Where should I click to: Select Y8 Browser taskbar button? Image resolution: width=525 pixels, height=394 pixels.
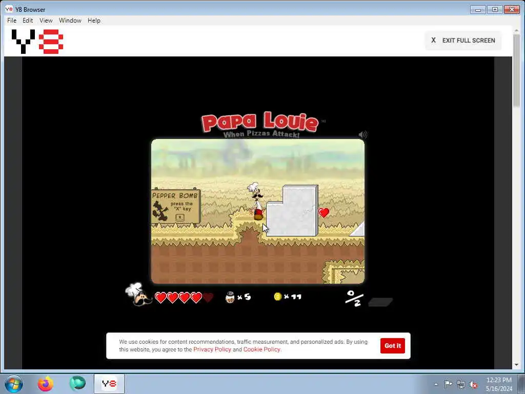tap(109, 384)
